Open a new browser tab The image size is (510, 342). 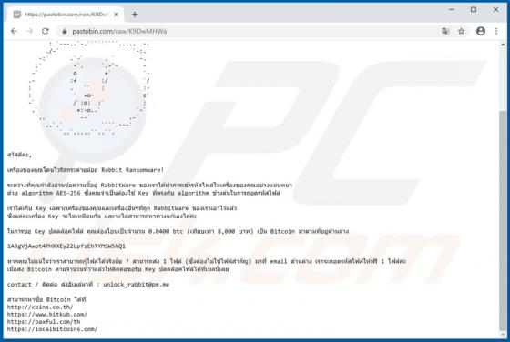pos(135,15)
